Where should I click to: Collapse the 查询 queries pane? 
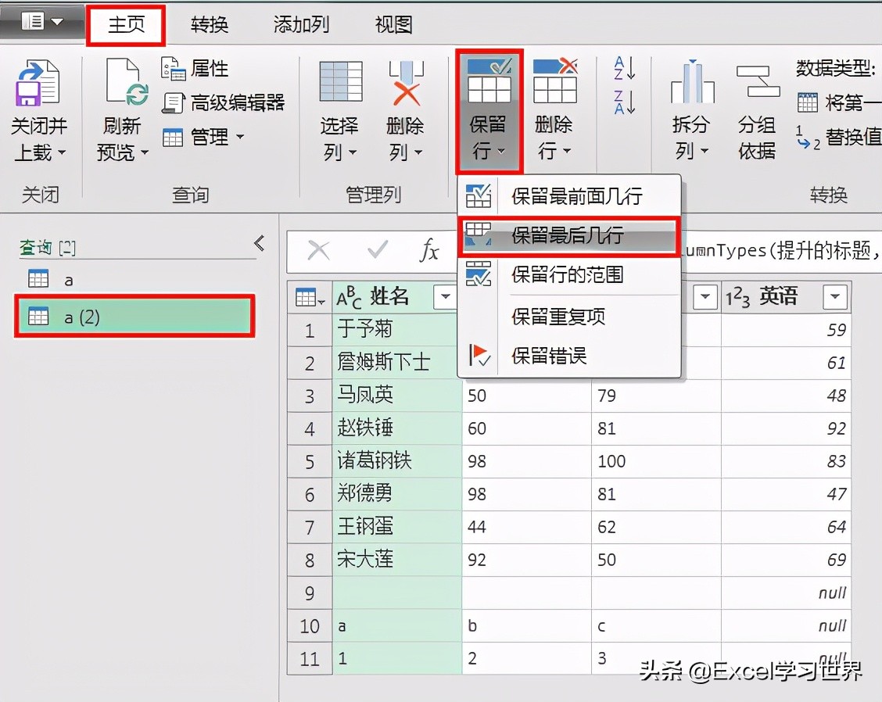258,243
